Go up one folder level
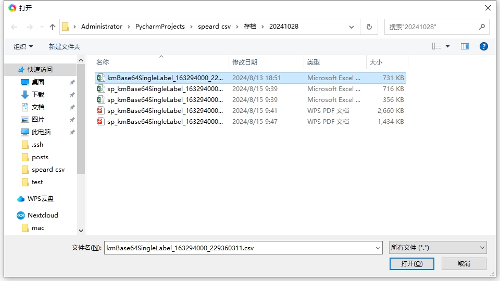Screen dimensions: 500x281 pos(52,27)
